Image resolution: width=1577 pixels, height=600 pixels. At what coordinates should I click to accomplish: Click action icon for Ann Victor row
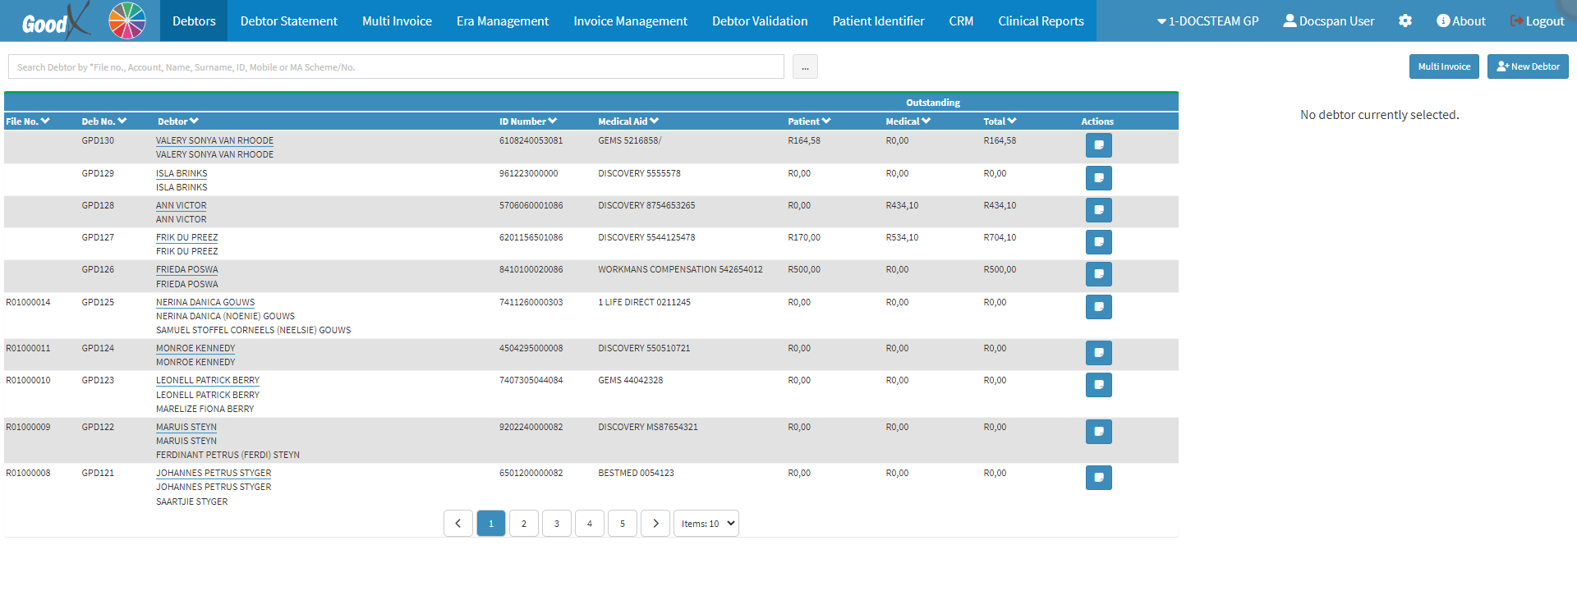[x=1098, y=210]
